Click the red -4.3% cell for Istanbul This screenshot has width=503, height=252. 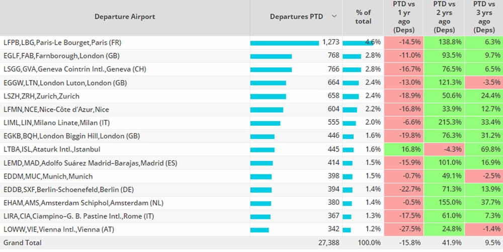(444, 149)
